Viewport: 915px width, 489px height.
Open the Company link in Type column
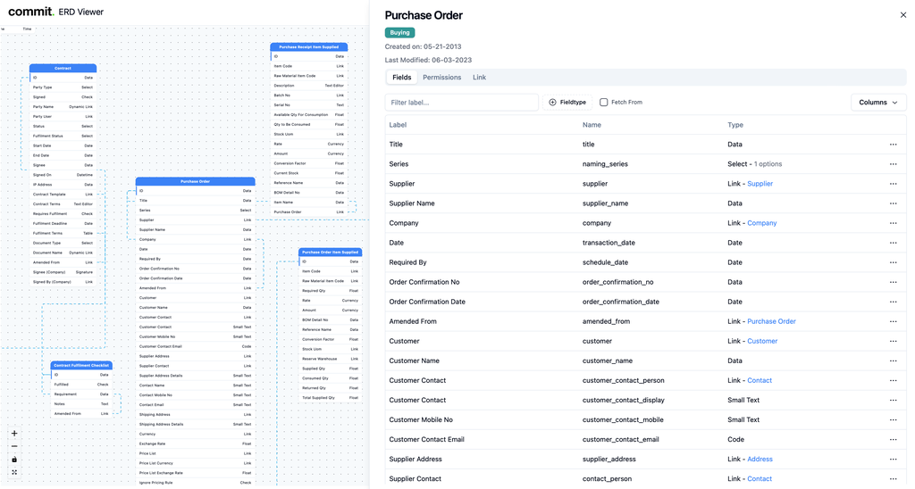click(761, 223)
